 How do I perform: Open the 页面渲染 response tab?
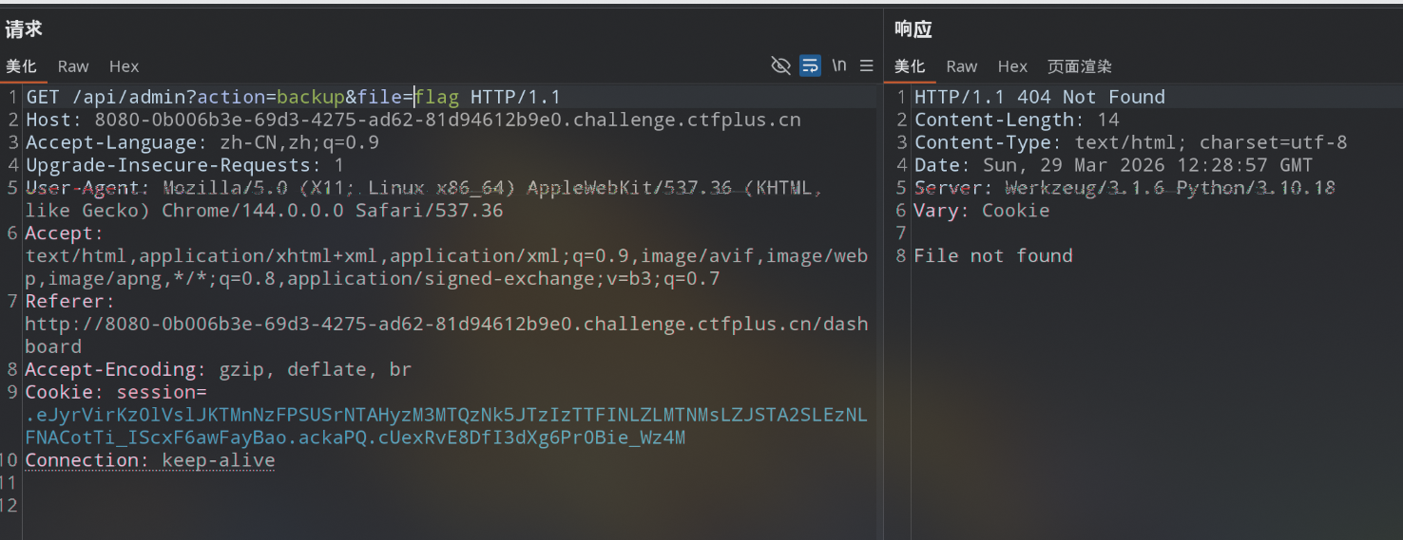coord(1080,66)
